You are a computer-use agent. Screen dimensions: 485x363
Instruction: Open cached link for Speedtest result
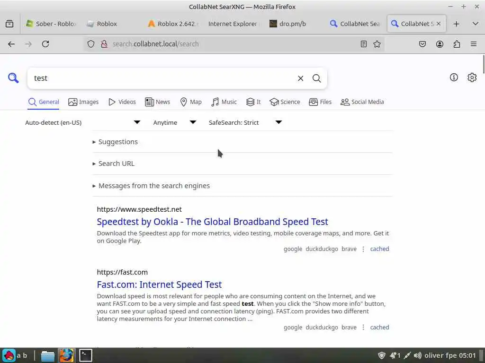click(x=379, y=249)
